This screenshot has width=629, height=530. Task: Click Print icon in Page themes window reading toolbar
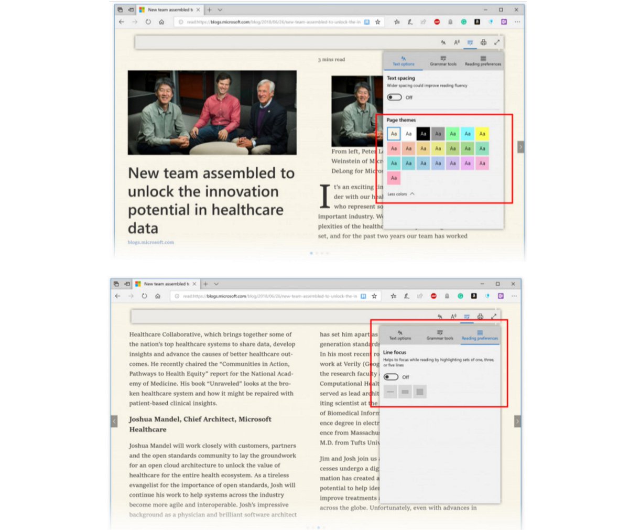tap(483, 42)
